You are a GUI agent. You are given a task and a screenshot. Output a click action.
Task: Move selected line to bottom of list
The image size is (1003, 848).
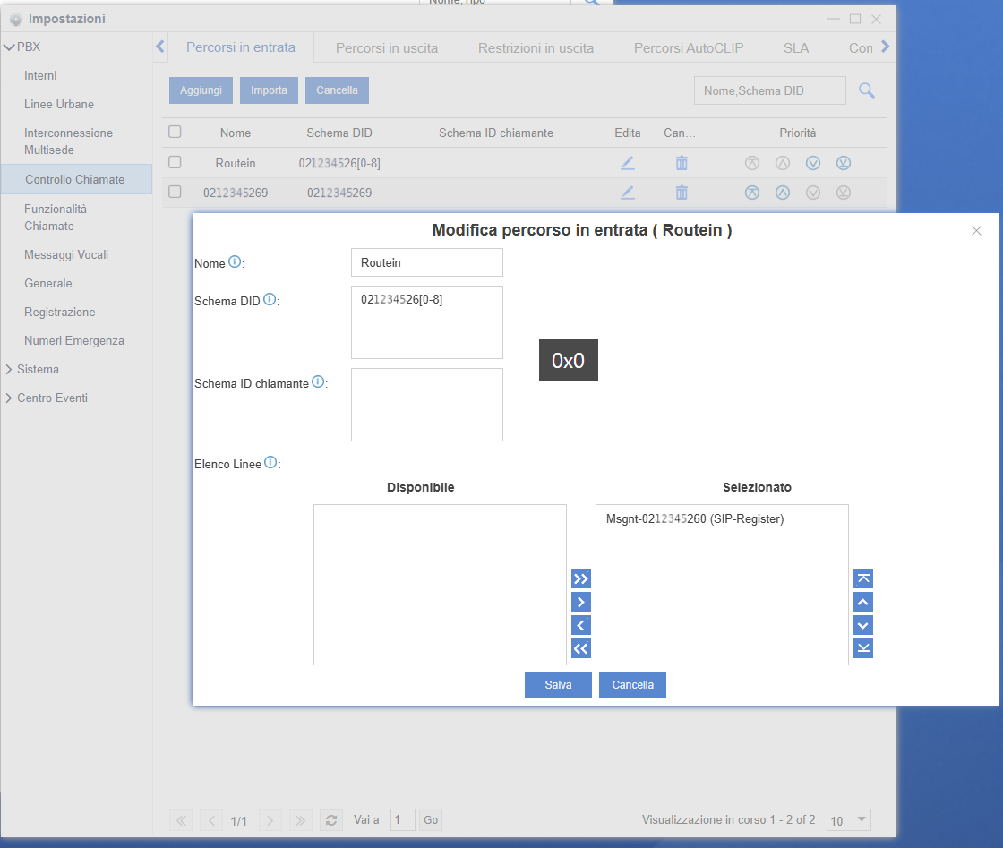pos(863,648)
